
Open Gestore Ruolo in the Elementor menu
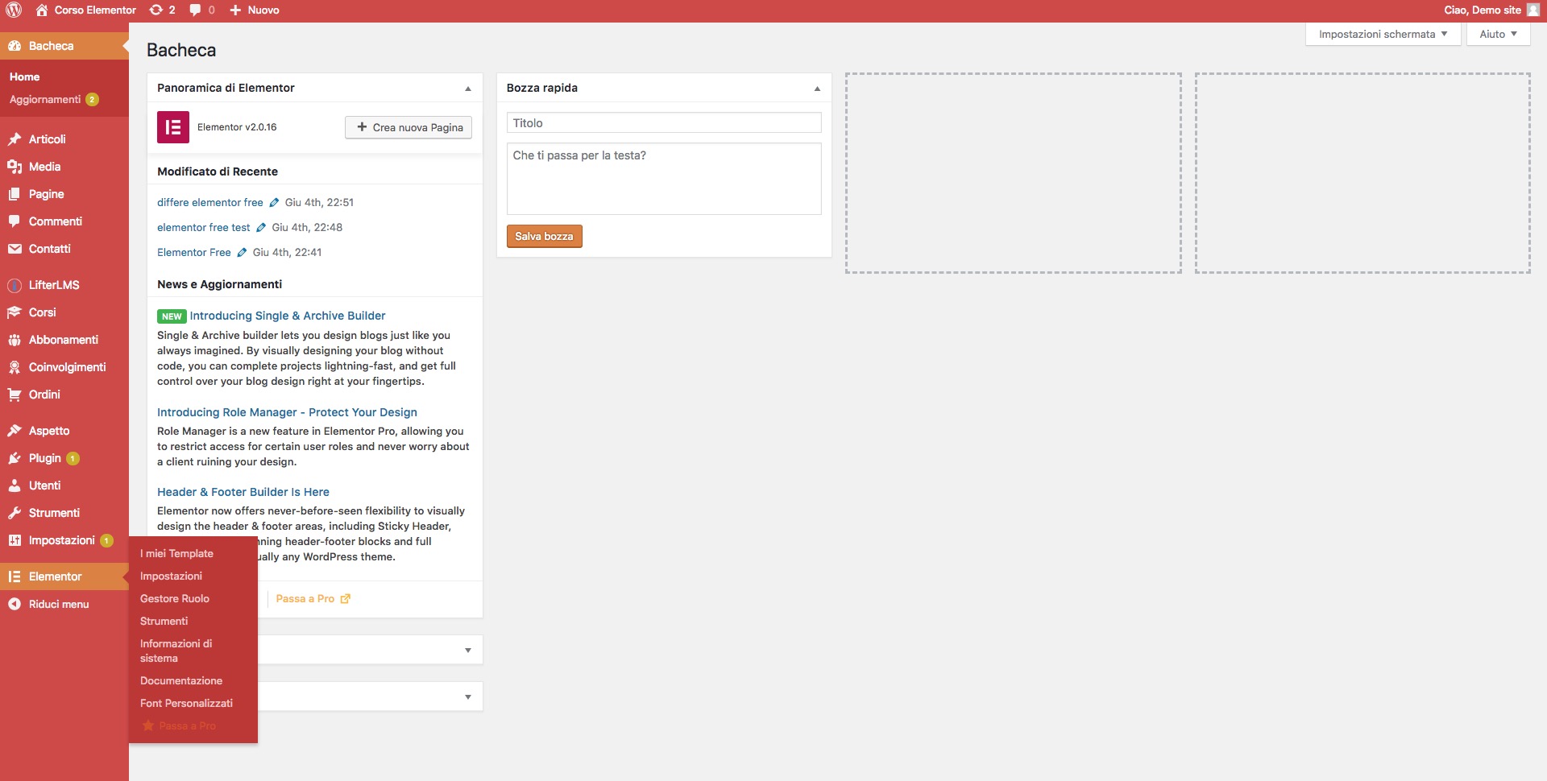coord(174,598)
